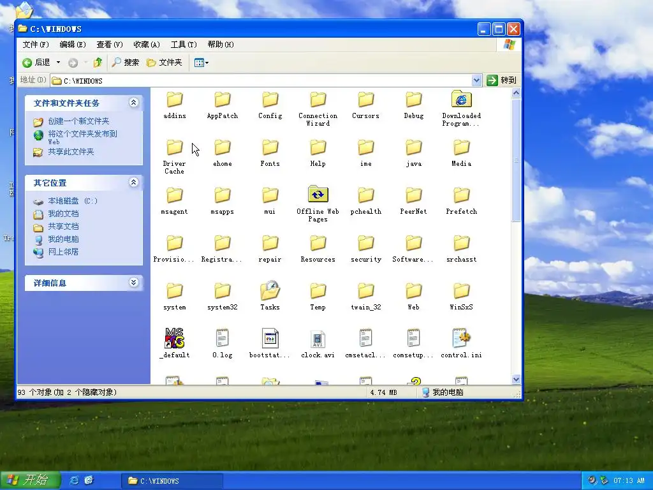Go up one folder level

(x=98, y=63)
